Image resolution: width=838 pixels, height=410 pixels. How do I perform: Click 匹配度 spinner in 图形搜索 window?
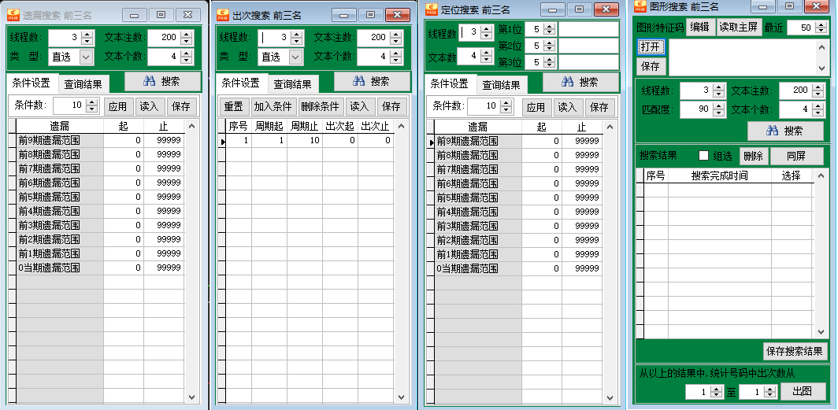pos(719,109)
